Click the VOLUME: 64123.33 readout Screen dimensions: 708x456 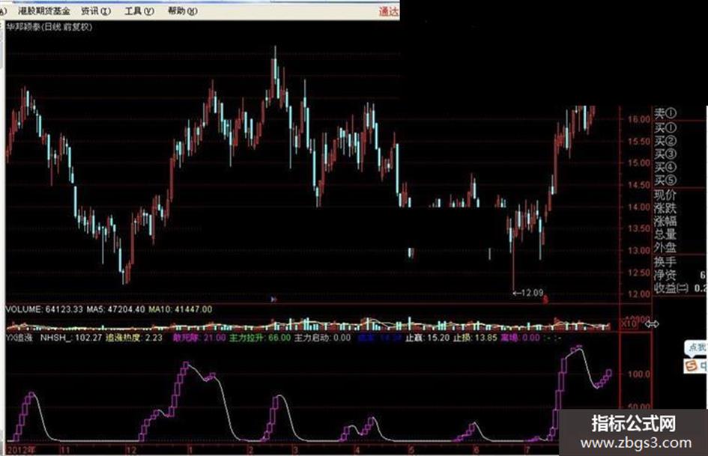44,309
